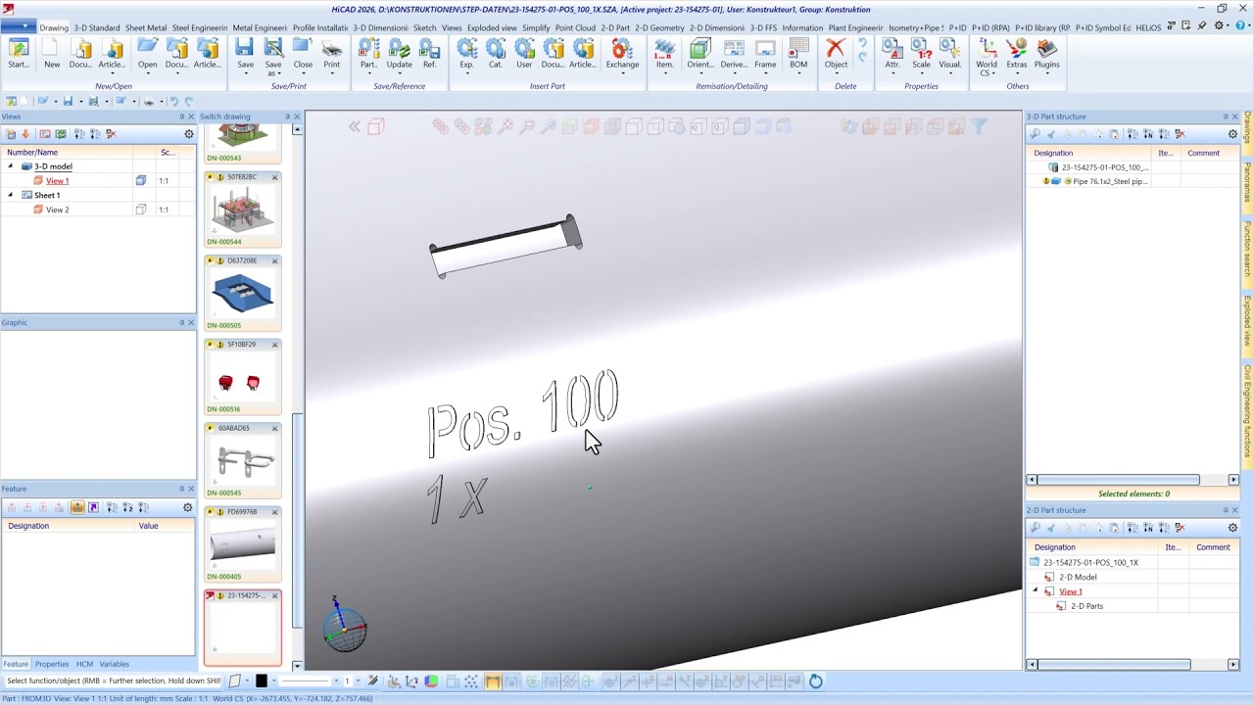Select 2-D Parts in 2-D Part structure
1254x705 pixels.
pyautogui.click(x=1086, y=606)
